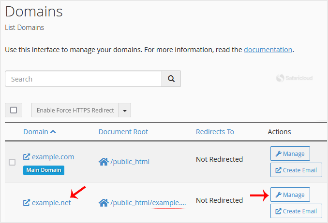Sort the table by Redirects To column

[215, 132]
